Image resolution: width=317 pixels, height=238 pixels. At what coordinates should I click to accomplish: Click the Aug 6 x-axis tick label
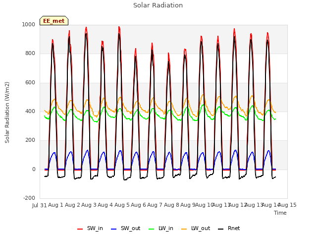139,205
